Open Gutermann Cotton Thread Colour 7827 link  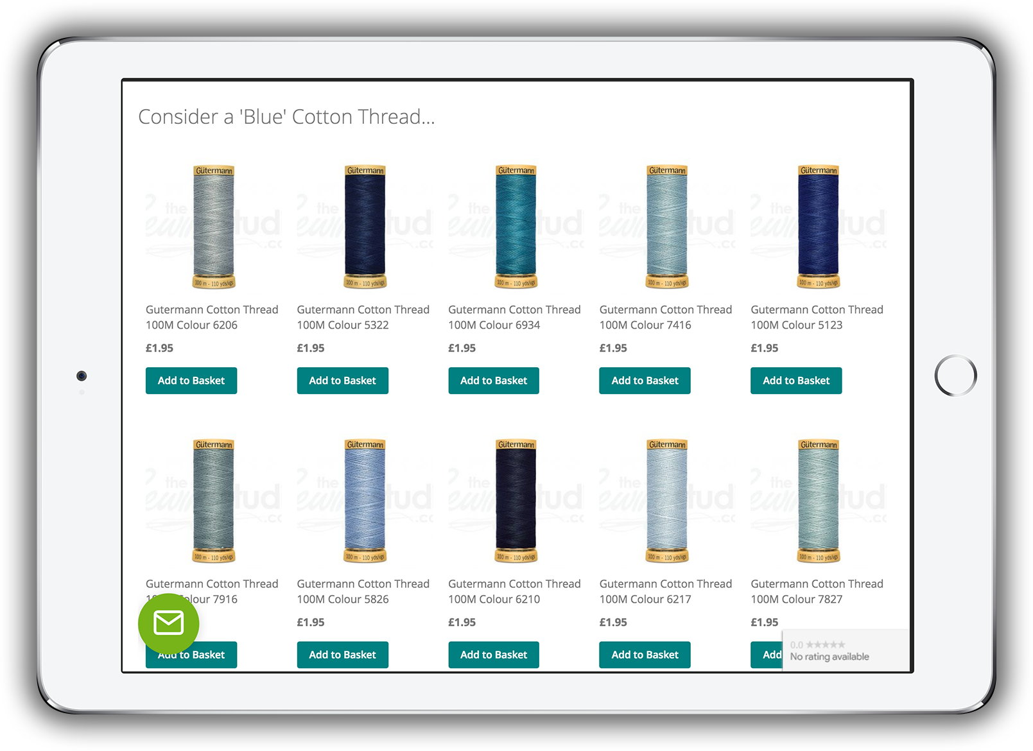tap(817, 591)
